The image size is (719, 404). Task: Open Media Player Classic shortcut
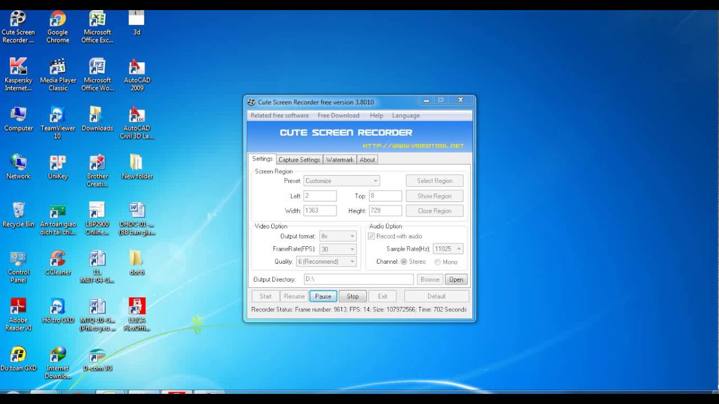[58, 75]
